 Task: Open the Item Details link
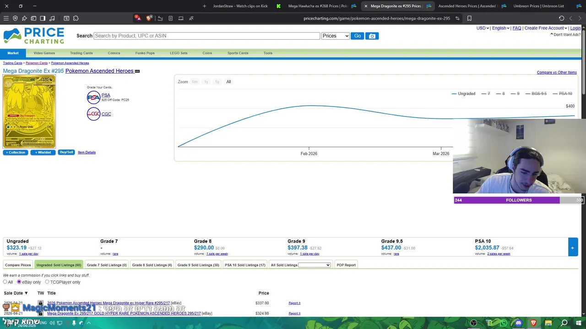tap(87, 153)
